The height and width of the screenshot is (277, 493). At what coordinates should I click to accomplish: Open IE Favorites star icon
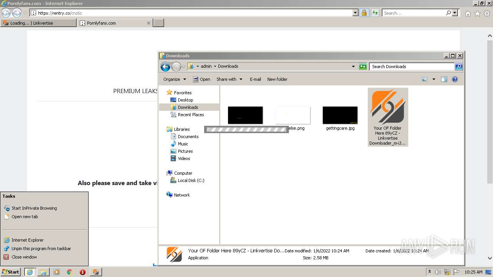pos(477,13)
